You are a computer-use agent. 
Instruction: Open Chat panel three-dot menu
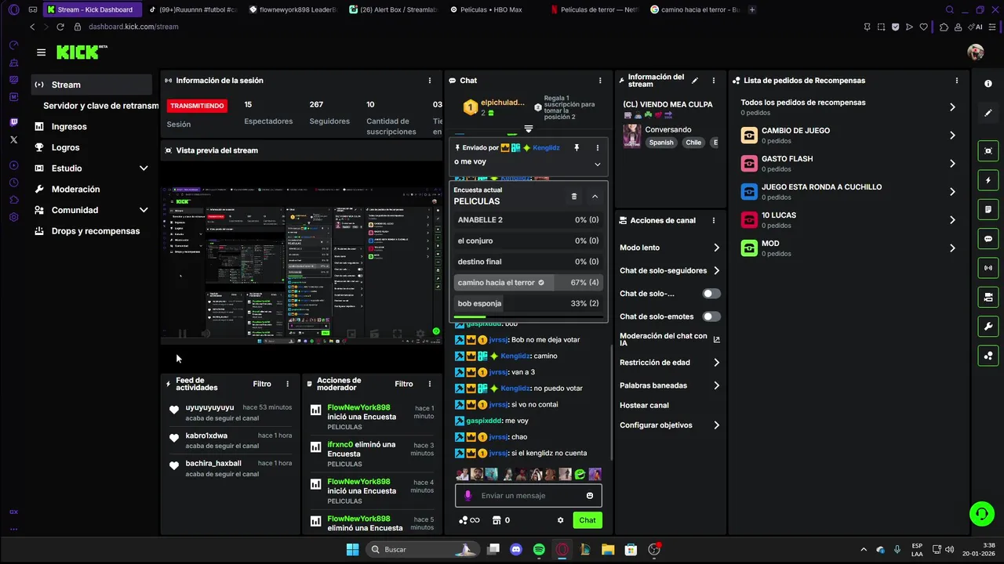600,81
